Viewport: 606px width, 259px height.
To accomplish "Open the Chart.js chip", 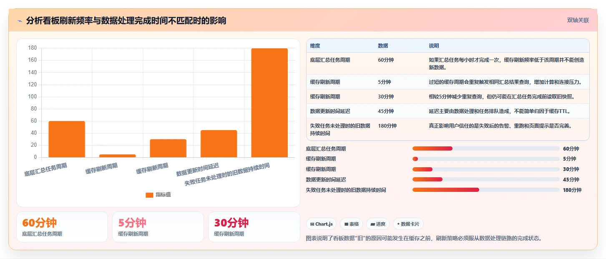I will click(x=321, y=224).
